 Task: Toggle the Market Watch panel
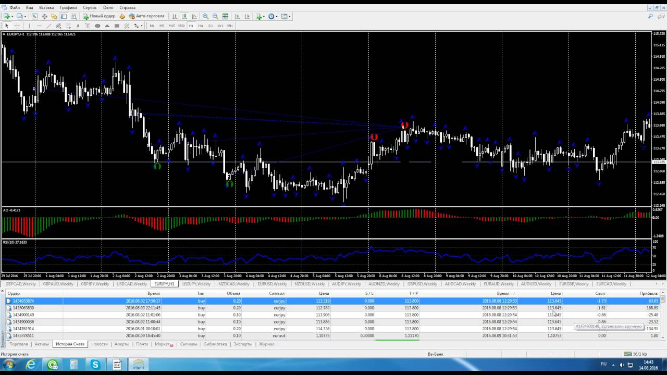[34, 16]
